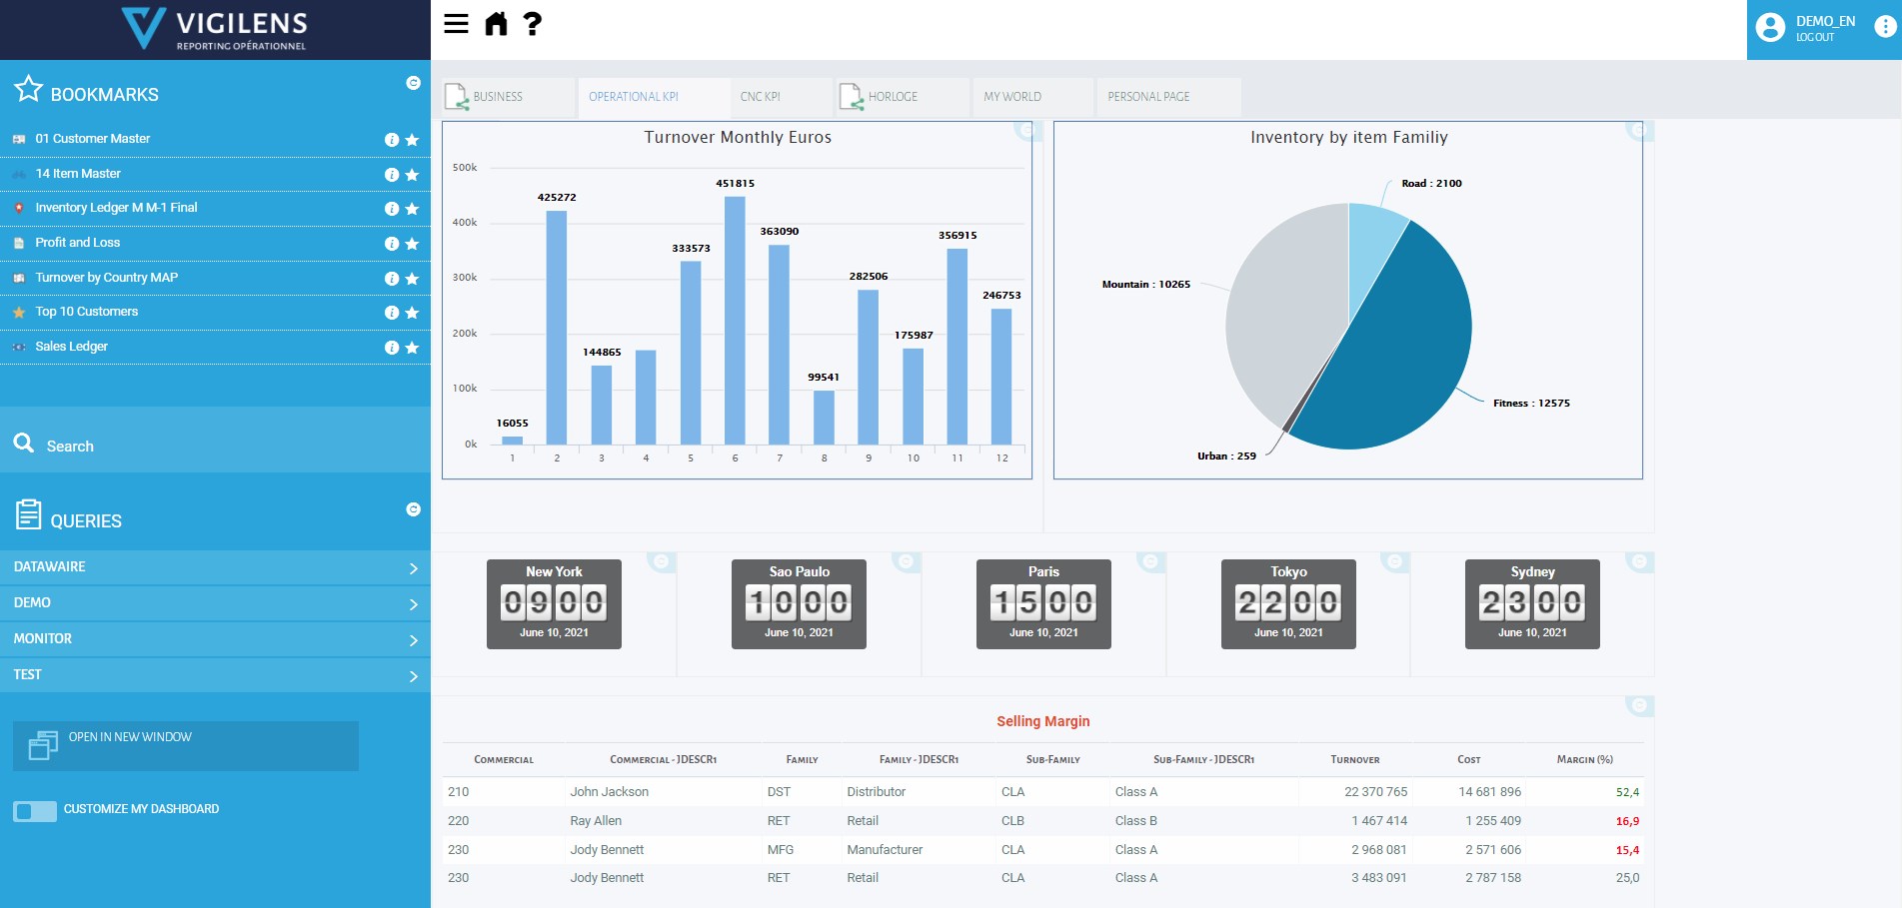Toggle Customize My Dashboard switch
The height and width of the screenshot is (908, 1902).
pyautogui.click(x=35, y=811)
